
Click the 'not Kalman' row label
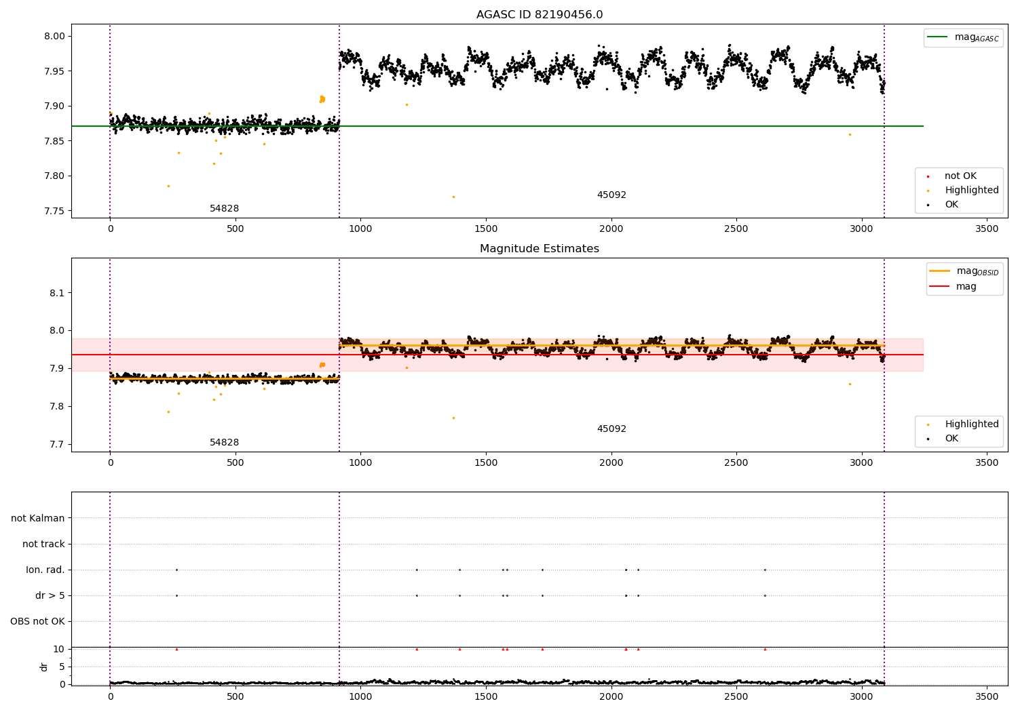pyautogui.click(x=38, y=518)
